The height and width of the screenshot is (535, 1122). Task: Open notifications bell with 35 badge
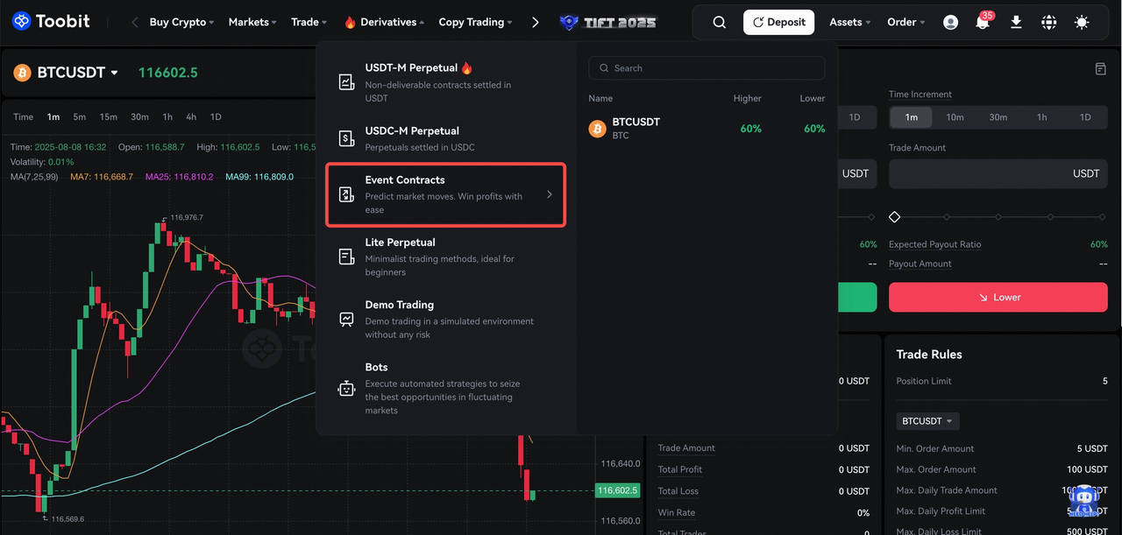tap(983, 22)
